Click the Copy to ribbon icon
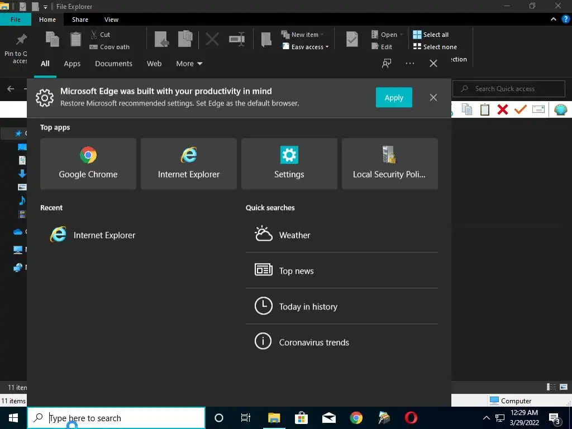This screenshot has height=429, width=572. [x=185, y=39]
